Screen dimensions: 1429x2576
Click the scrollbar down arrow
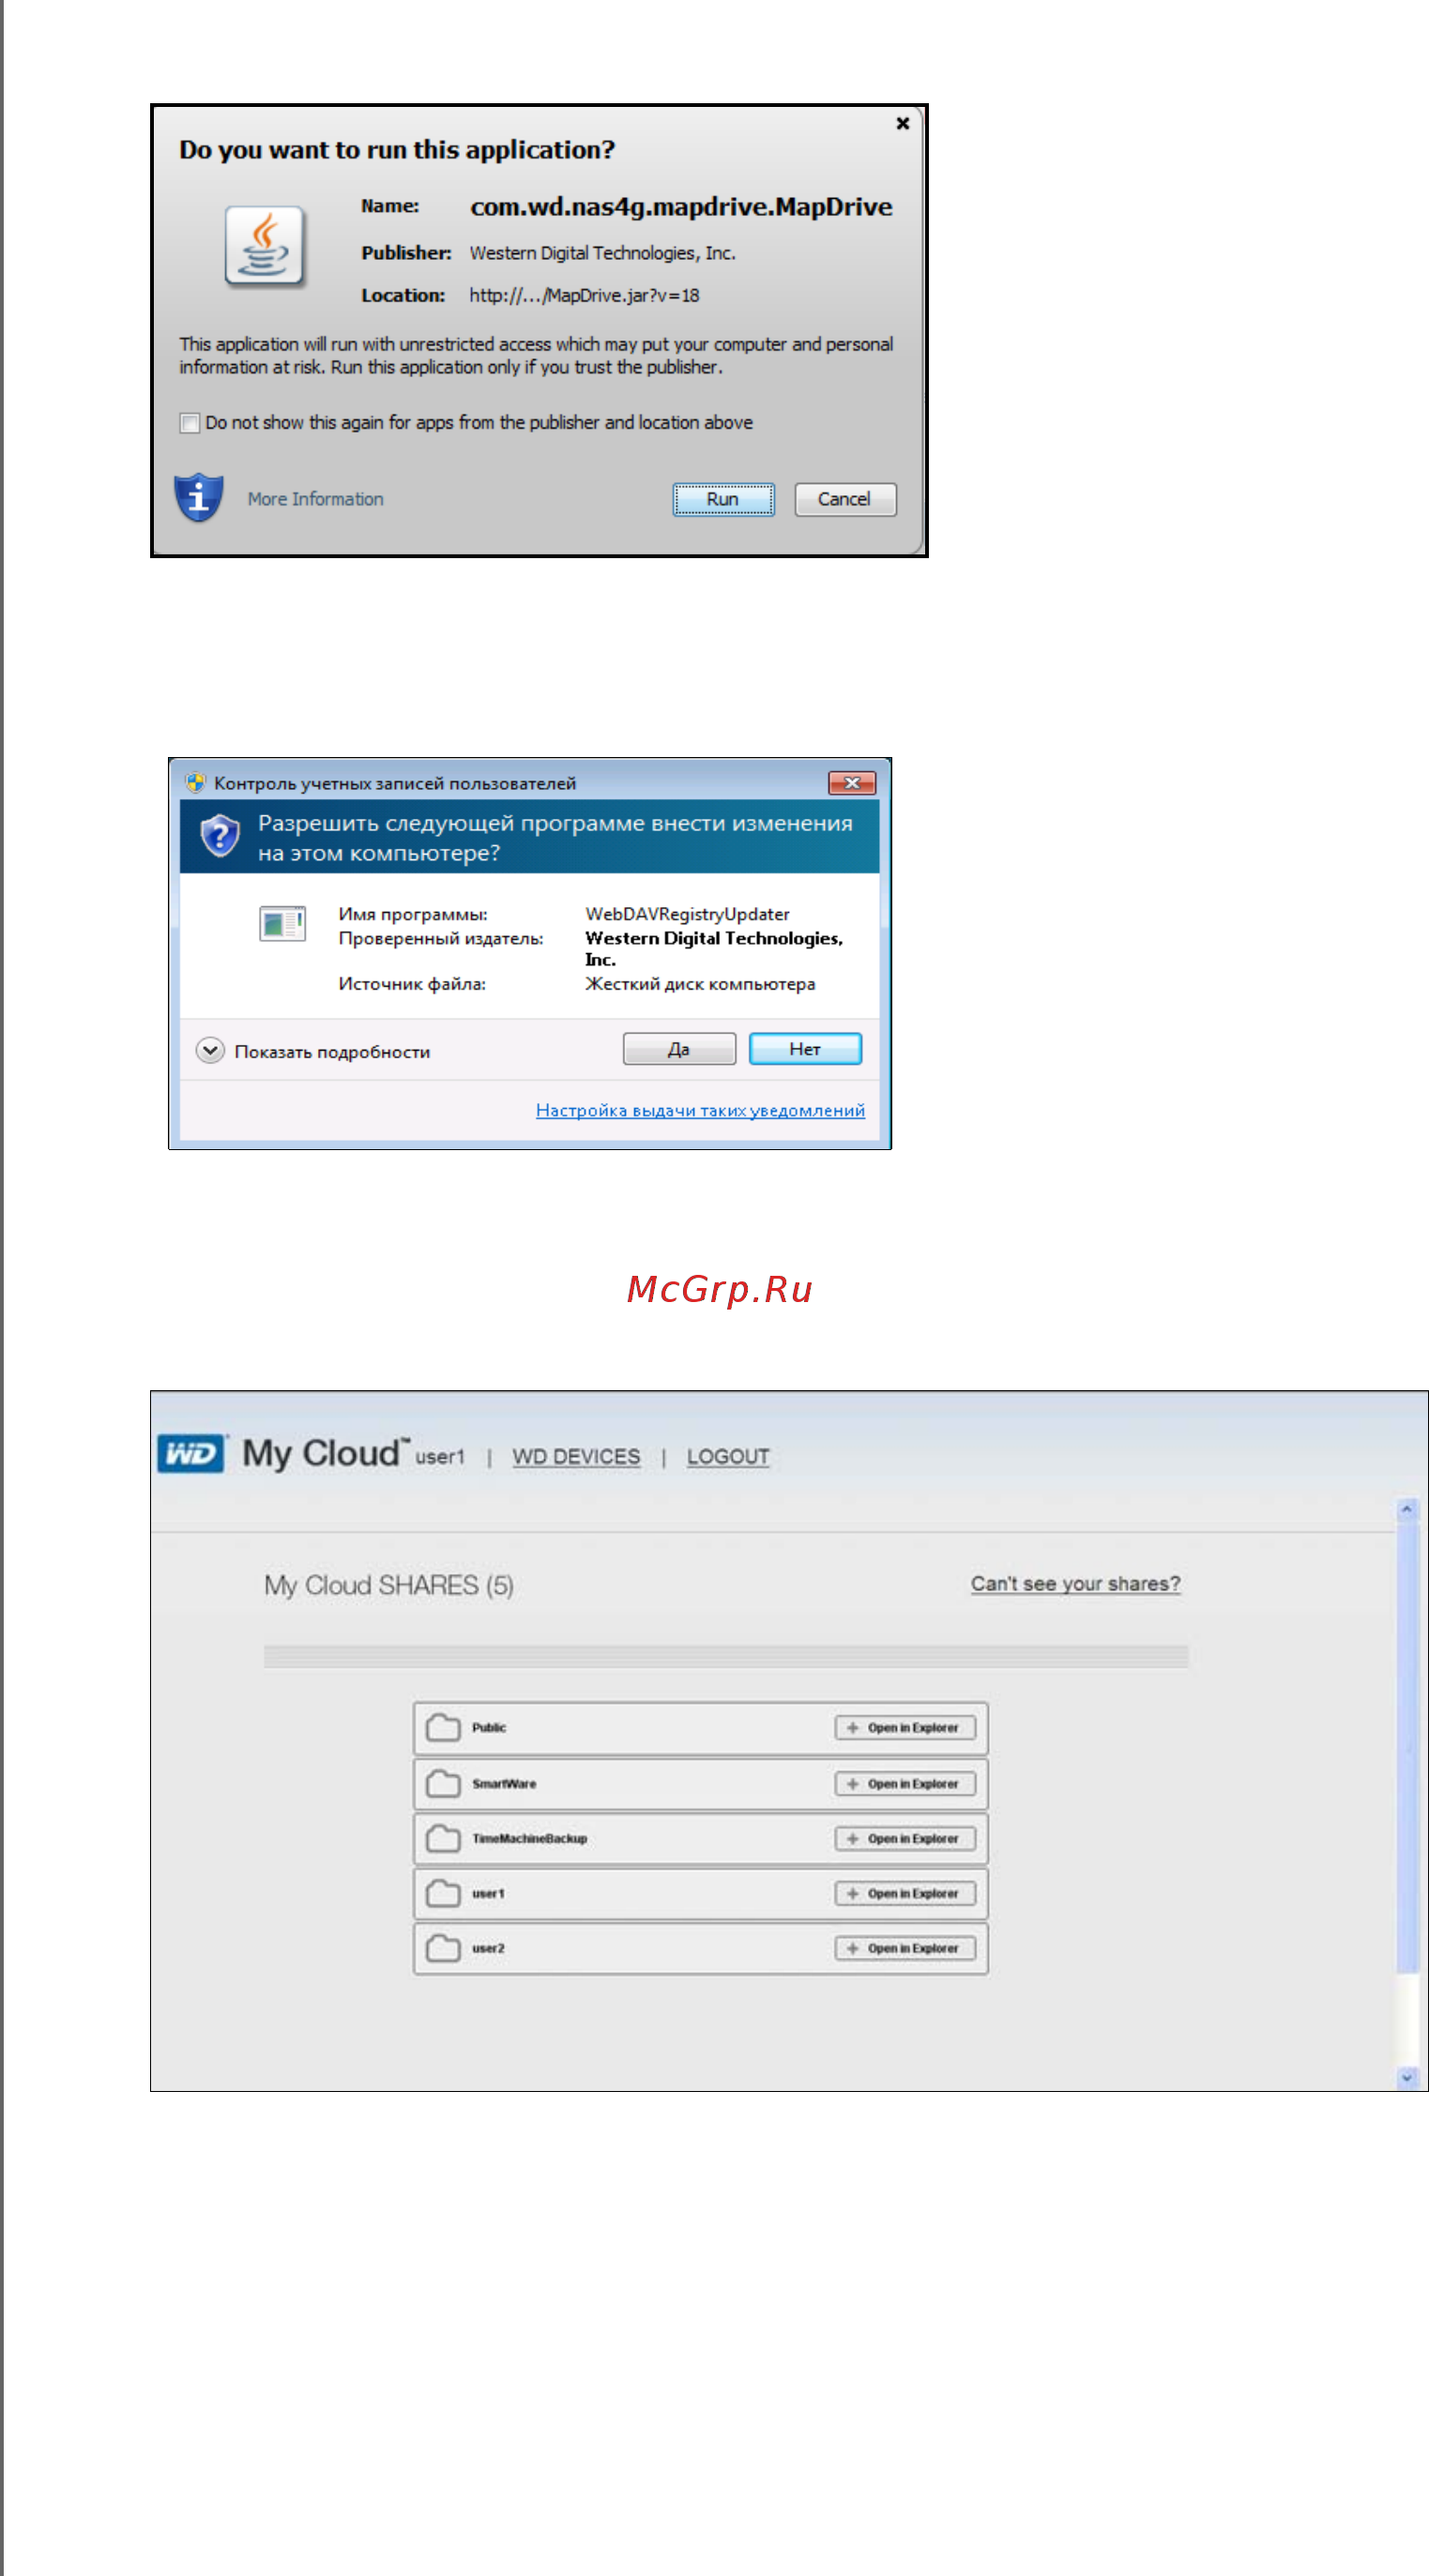point(1407,2078)
